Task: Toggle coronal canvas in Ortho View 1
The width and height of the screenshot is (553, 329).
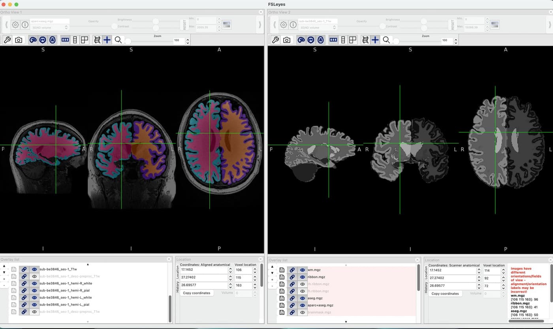Action: [x=43, y=40]
